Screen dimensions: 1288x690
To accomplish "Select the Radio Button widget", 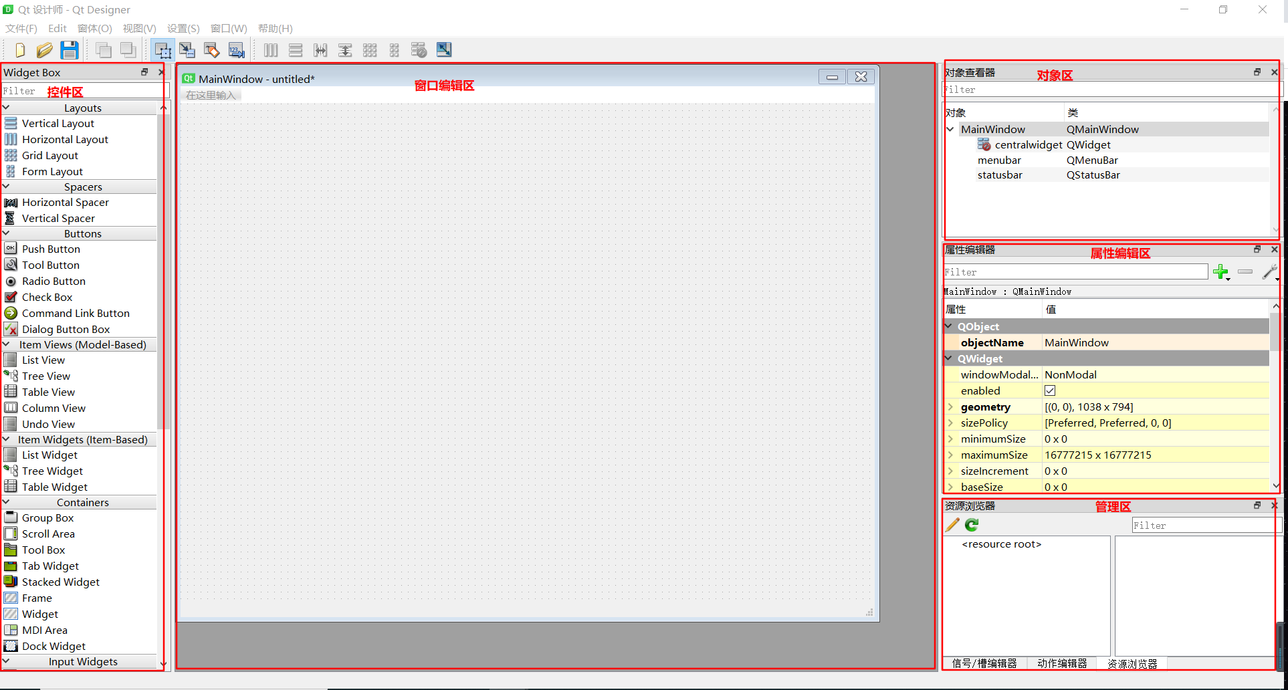I will tap(53, 281).
